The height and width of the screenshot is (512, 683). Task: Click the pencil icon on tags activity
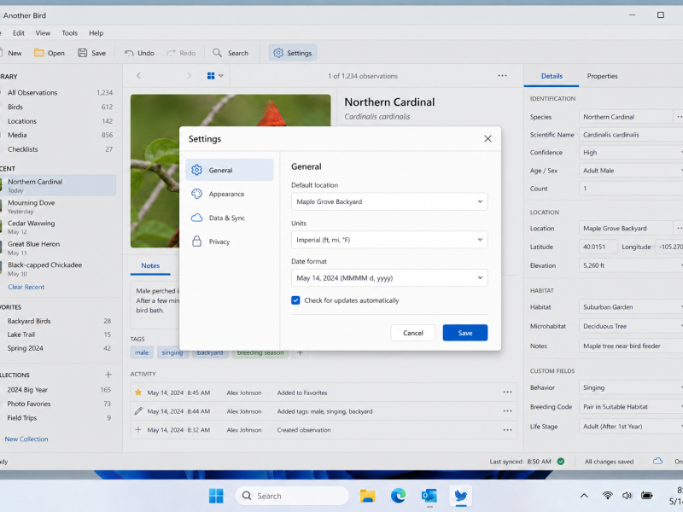point(138,411)
